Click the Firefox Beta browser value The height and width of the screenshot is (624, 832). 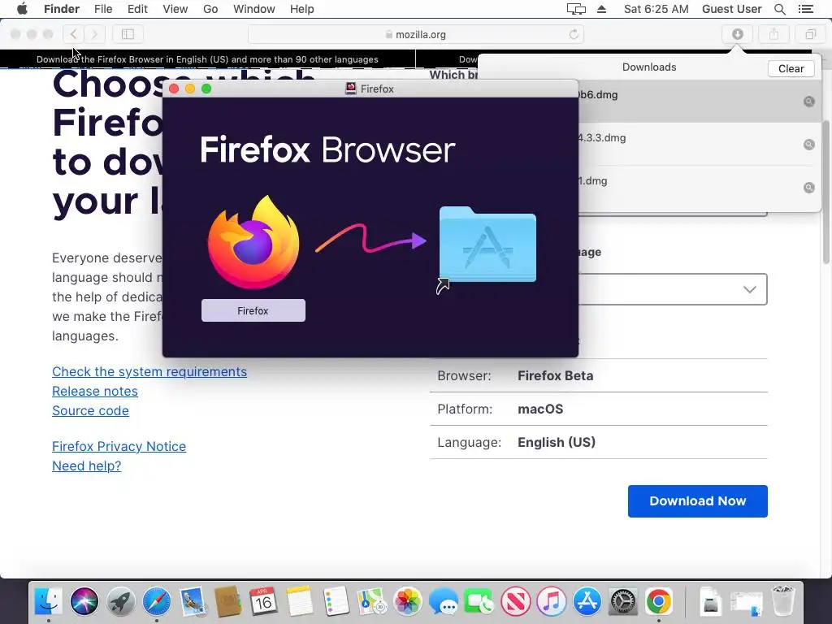pos(555,375)
